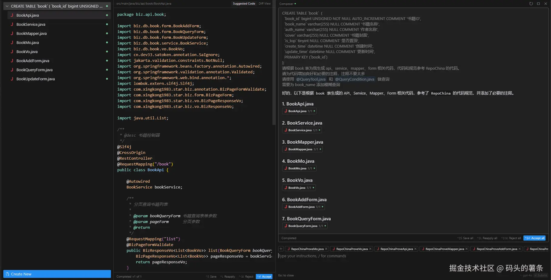Screen dimensions: 551x280
Task: Click the Java icon beside BookMapper.java in list
Action: click(12, 33)
